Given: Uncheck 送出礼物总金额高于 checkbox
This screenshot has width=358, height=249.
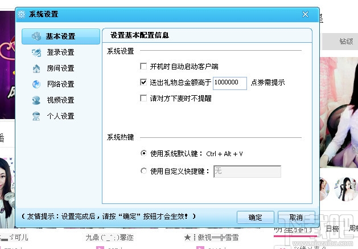Looking at the screenshot, I should pos(143,82).
